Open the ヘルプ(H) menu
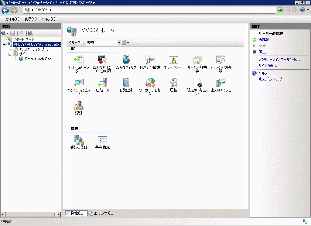311x226 pixels. 48,19
